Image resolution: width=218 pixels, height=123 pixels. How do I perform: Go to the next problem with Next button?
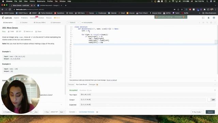point(62,112)
